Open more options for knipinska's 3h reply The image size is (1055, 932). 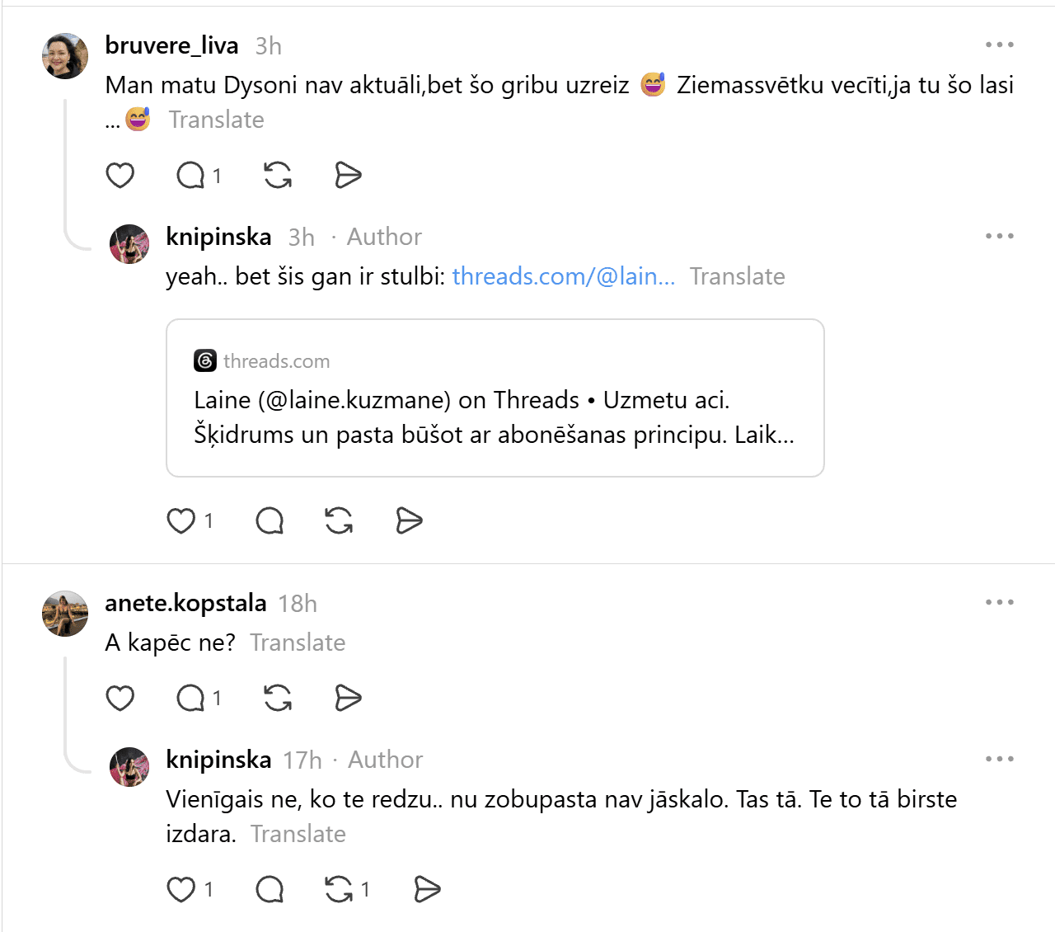point(999,236)
